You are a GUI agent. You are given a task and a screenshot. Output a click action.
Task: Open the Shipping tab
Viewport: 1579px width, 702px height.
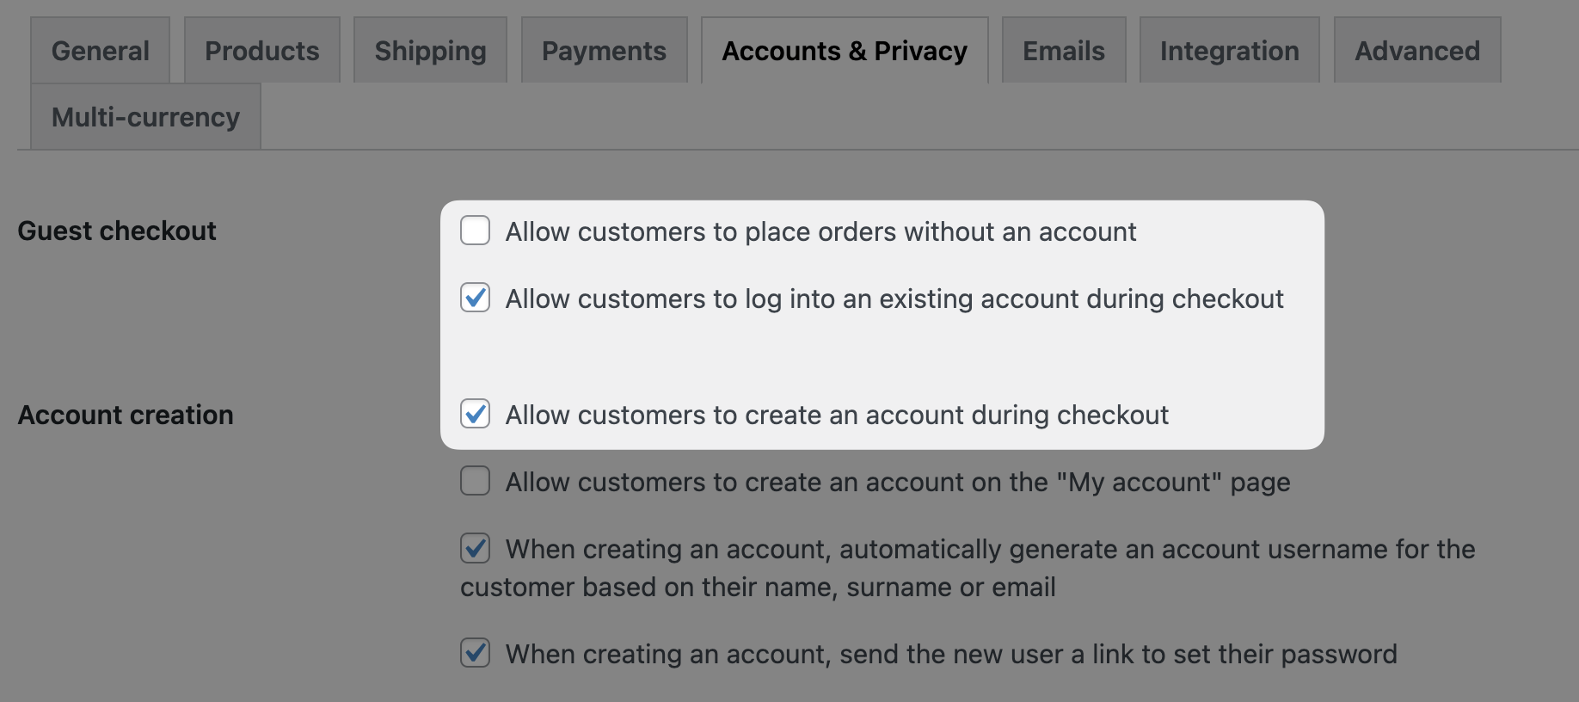[x=430, y=51]
